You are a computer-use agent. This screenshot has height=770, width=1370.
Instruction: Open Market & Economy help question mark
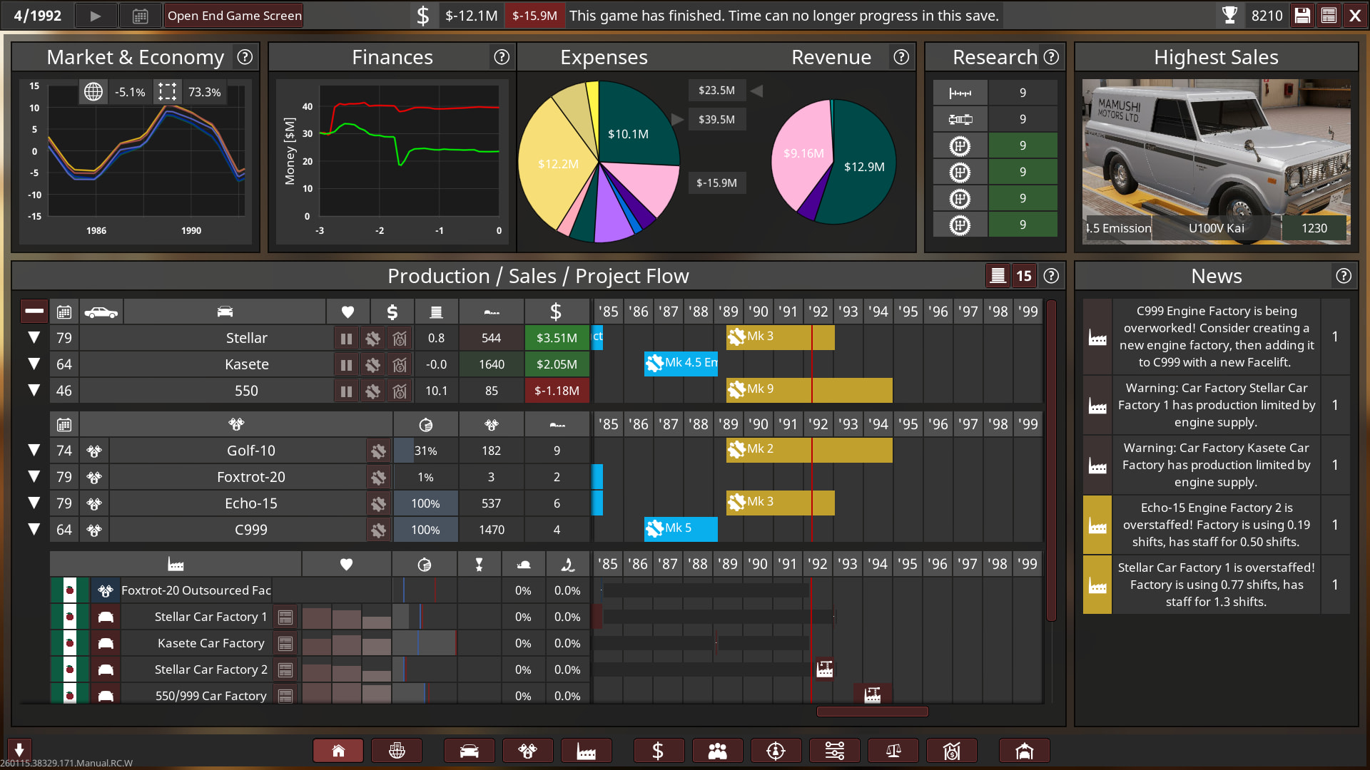pos(245,57)
